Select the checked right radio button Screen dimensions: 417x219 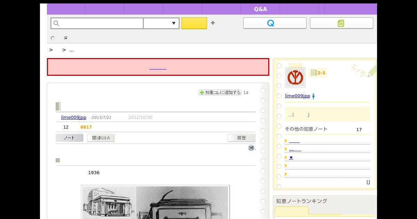(66, 38)
